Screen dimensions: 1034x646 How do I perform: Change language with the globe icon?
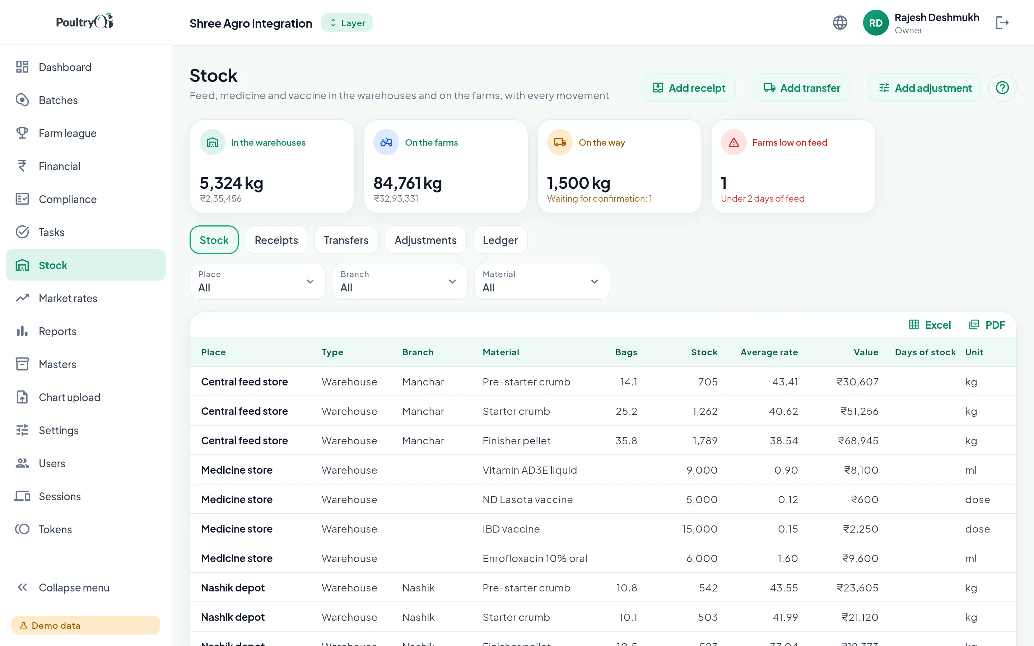(x=840, y=23)
